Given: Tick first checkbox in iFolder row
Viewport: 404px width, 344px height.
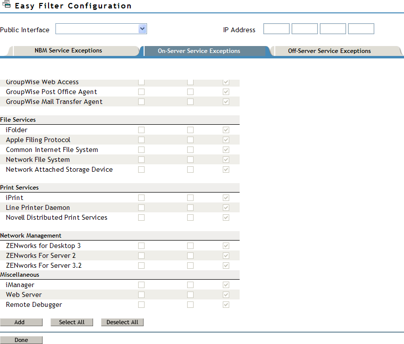Looking at the screenshot, I should 141,130.
